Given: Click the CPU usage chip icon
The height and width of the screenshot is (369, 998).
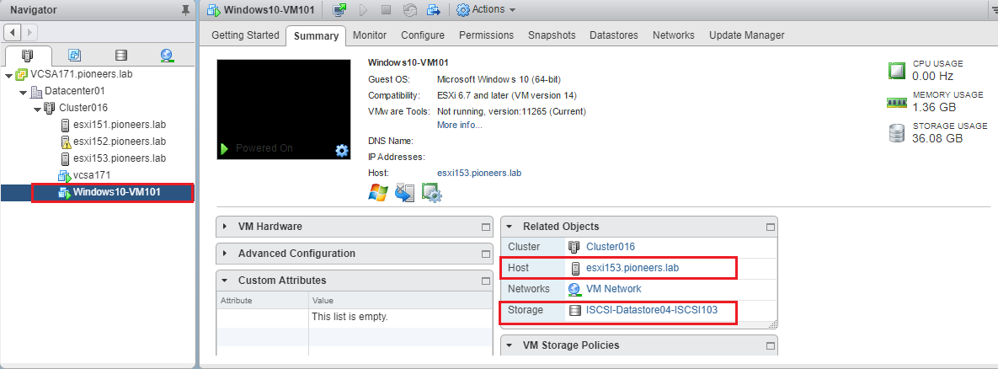Looking at the screenshot, I should 897,71.
